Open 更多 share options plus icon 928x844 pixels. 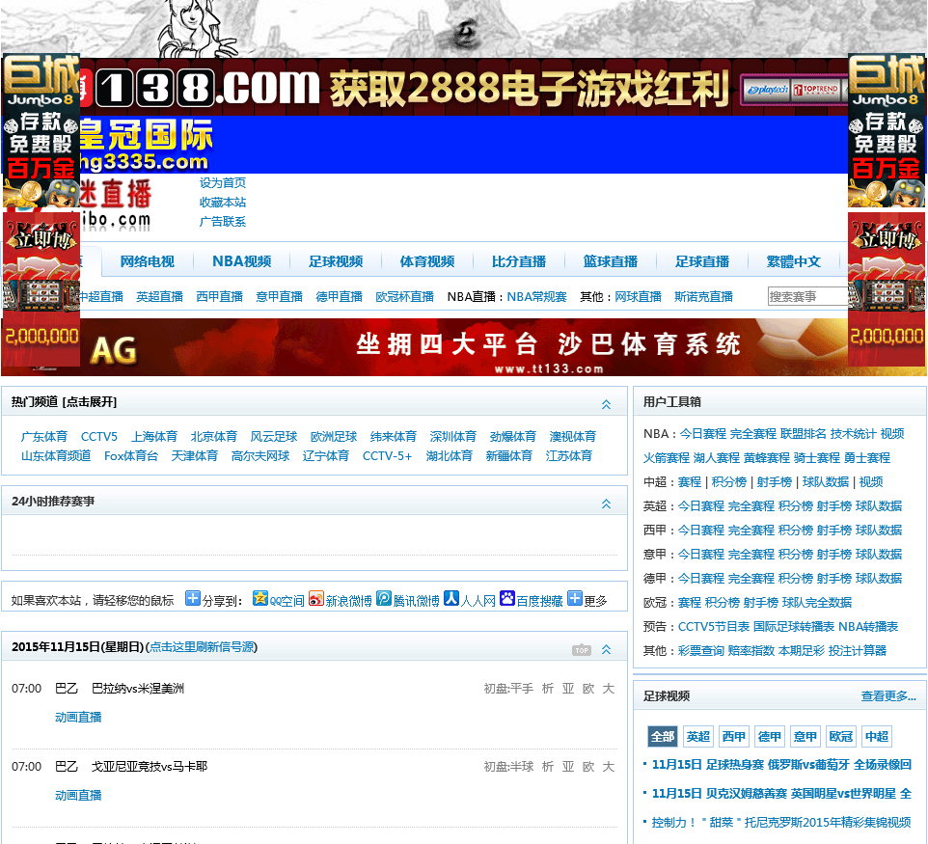point(574,598)
